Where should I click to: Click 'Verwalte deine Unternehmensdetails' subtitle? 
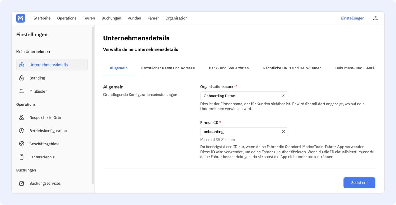[141, 49]
